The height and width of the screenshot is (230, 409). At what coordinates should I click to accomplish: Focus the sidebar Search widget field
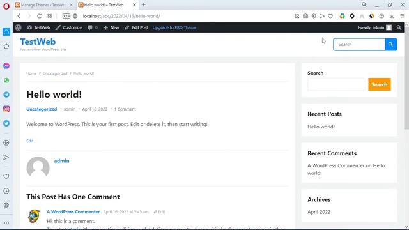pyautogui.click(x=336, y=84)
